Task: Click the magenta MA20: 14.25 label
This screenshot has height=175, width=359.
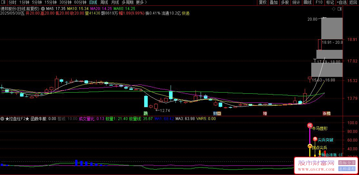Action: coord(101,9)
